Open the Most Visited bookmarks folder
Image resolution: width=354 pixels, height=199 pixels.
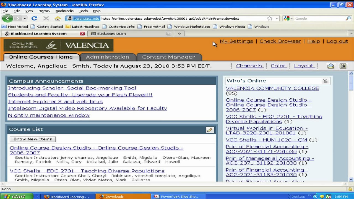(x=15, y=27)
